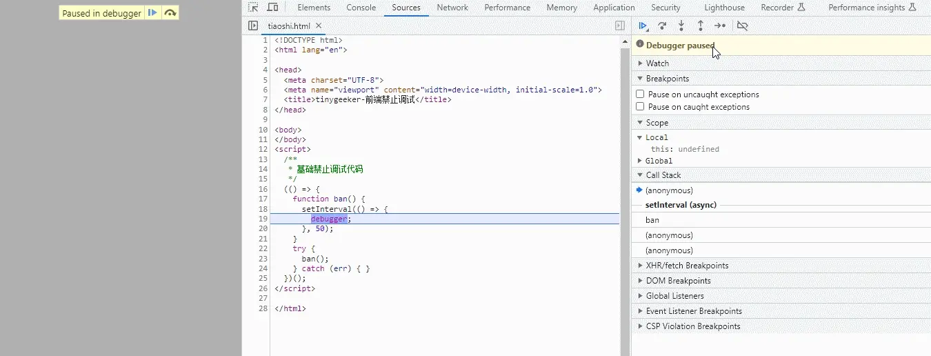Show the file navigator sidebar
This screenshot has width=931, height=356.
253,26
